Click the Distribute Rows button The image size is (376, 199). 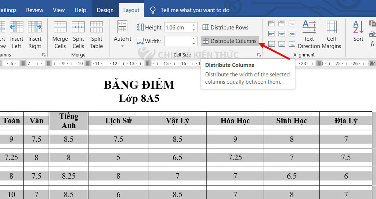tap(225, 27)
